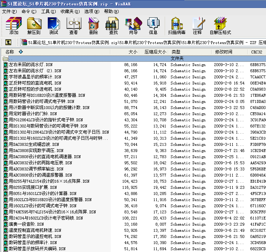The width and height of the screenshot is (266, 252).
Task: Sort files by 大小 column header
Action: 125,52
